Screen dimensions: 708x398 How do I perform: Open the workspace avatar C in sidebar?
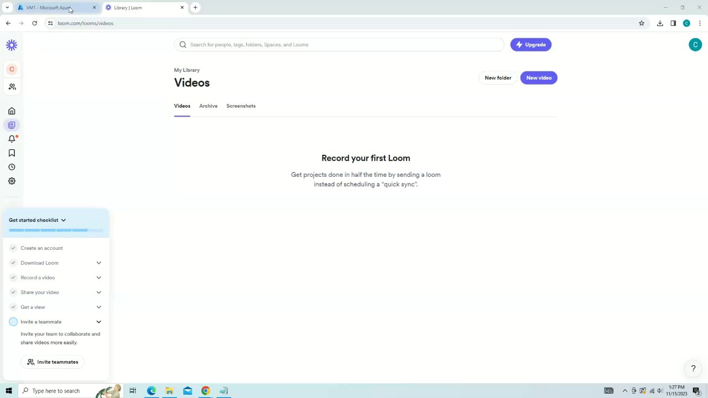(12, 69)
